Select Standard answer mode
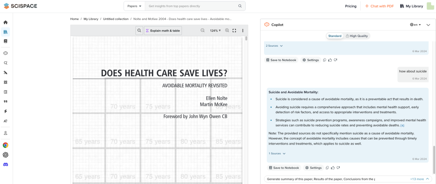The width and height of the screenshot is (436, 184). point(335,36)
